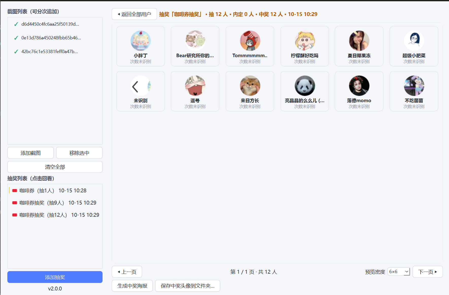The image size is (449, 295).
Task: Return to all users via 返回全部用户
Action: tap(134, 14)
